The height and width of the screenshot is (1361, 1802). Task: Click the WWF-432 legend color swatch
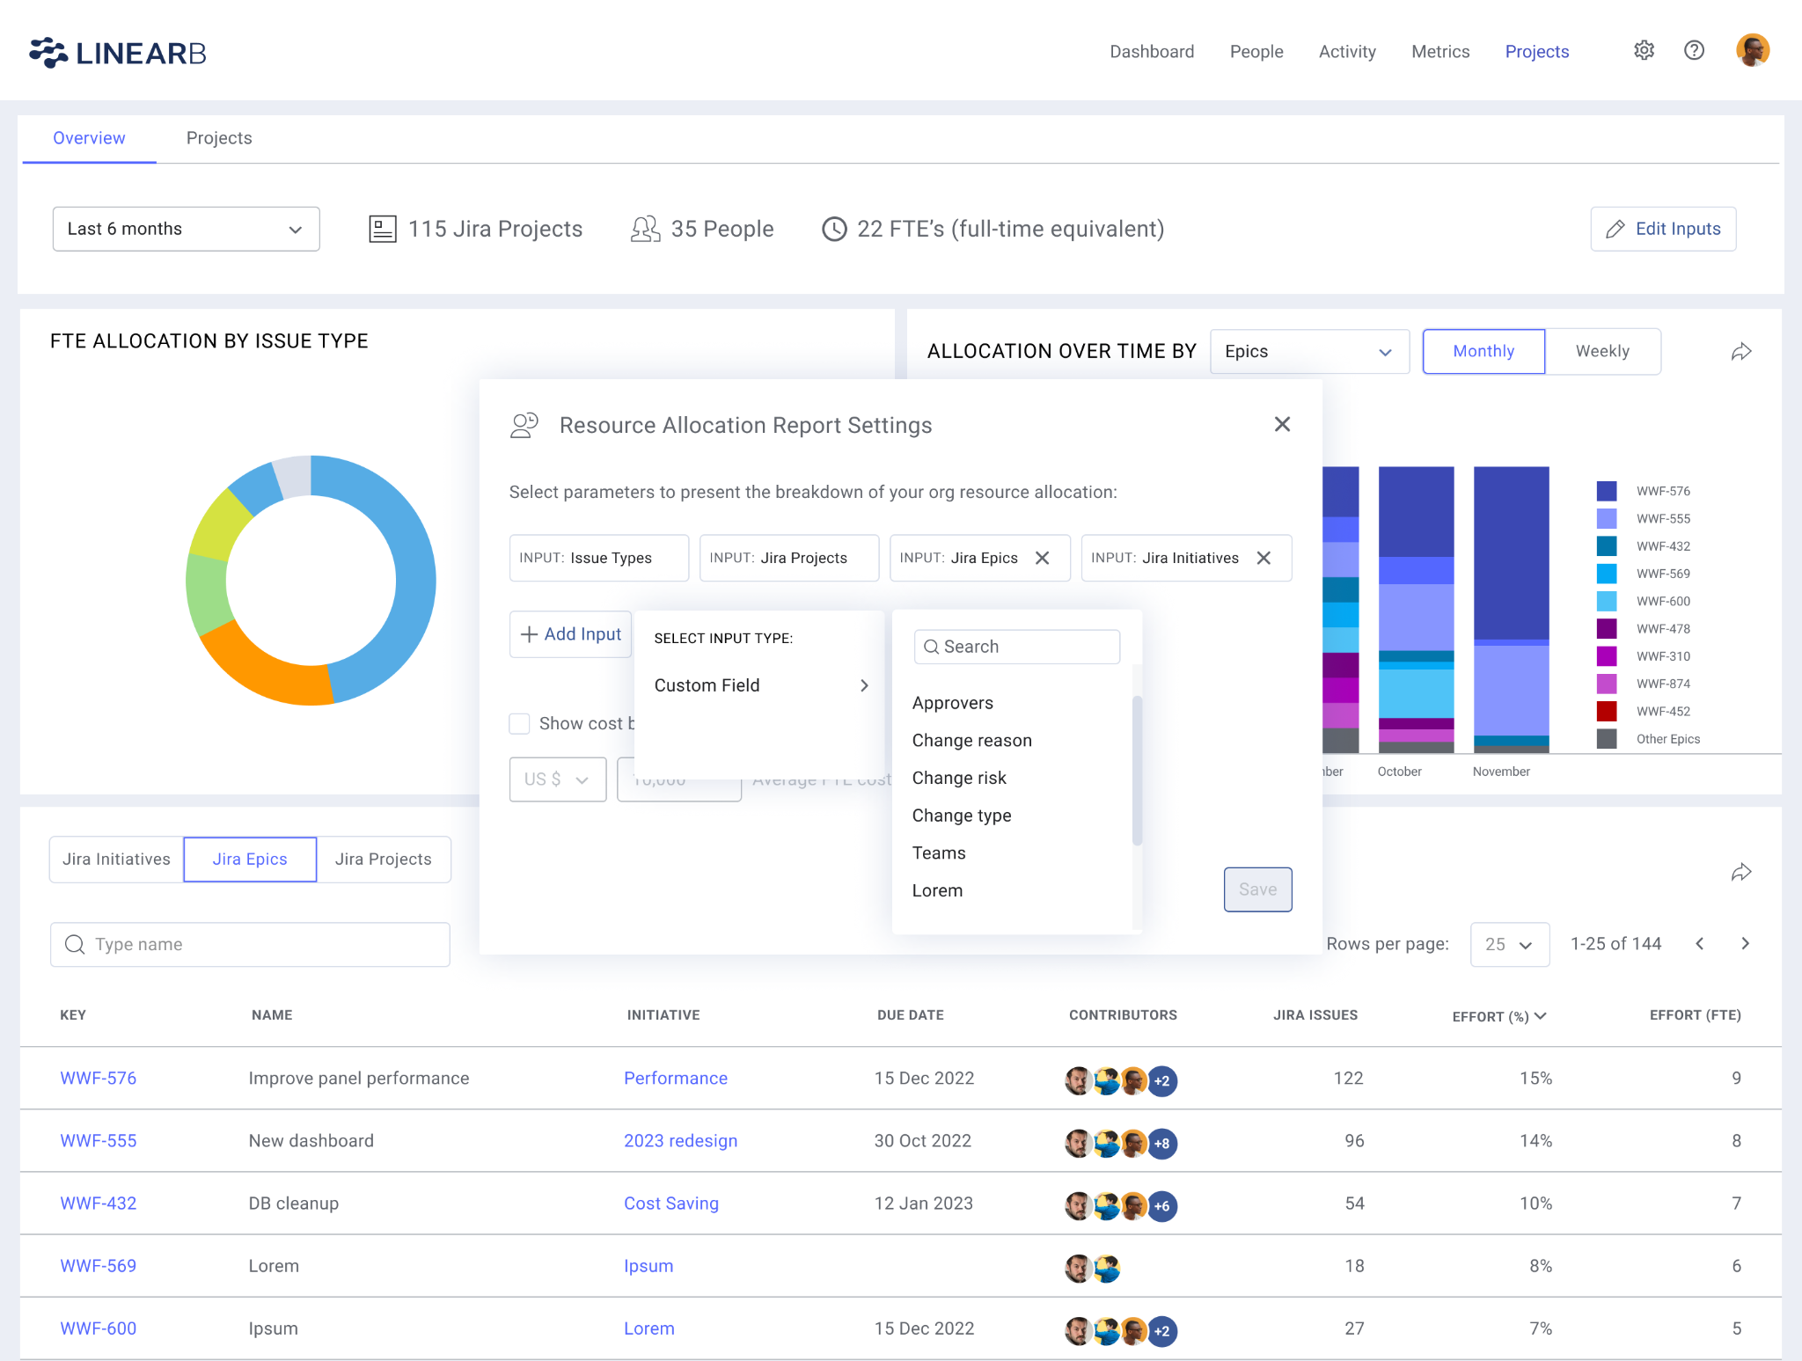tap(1608, 545)
